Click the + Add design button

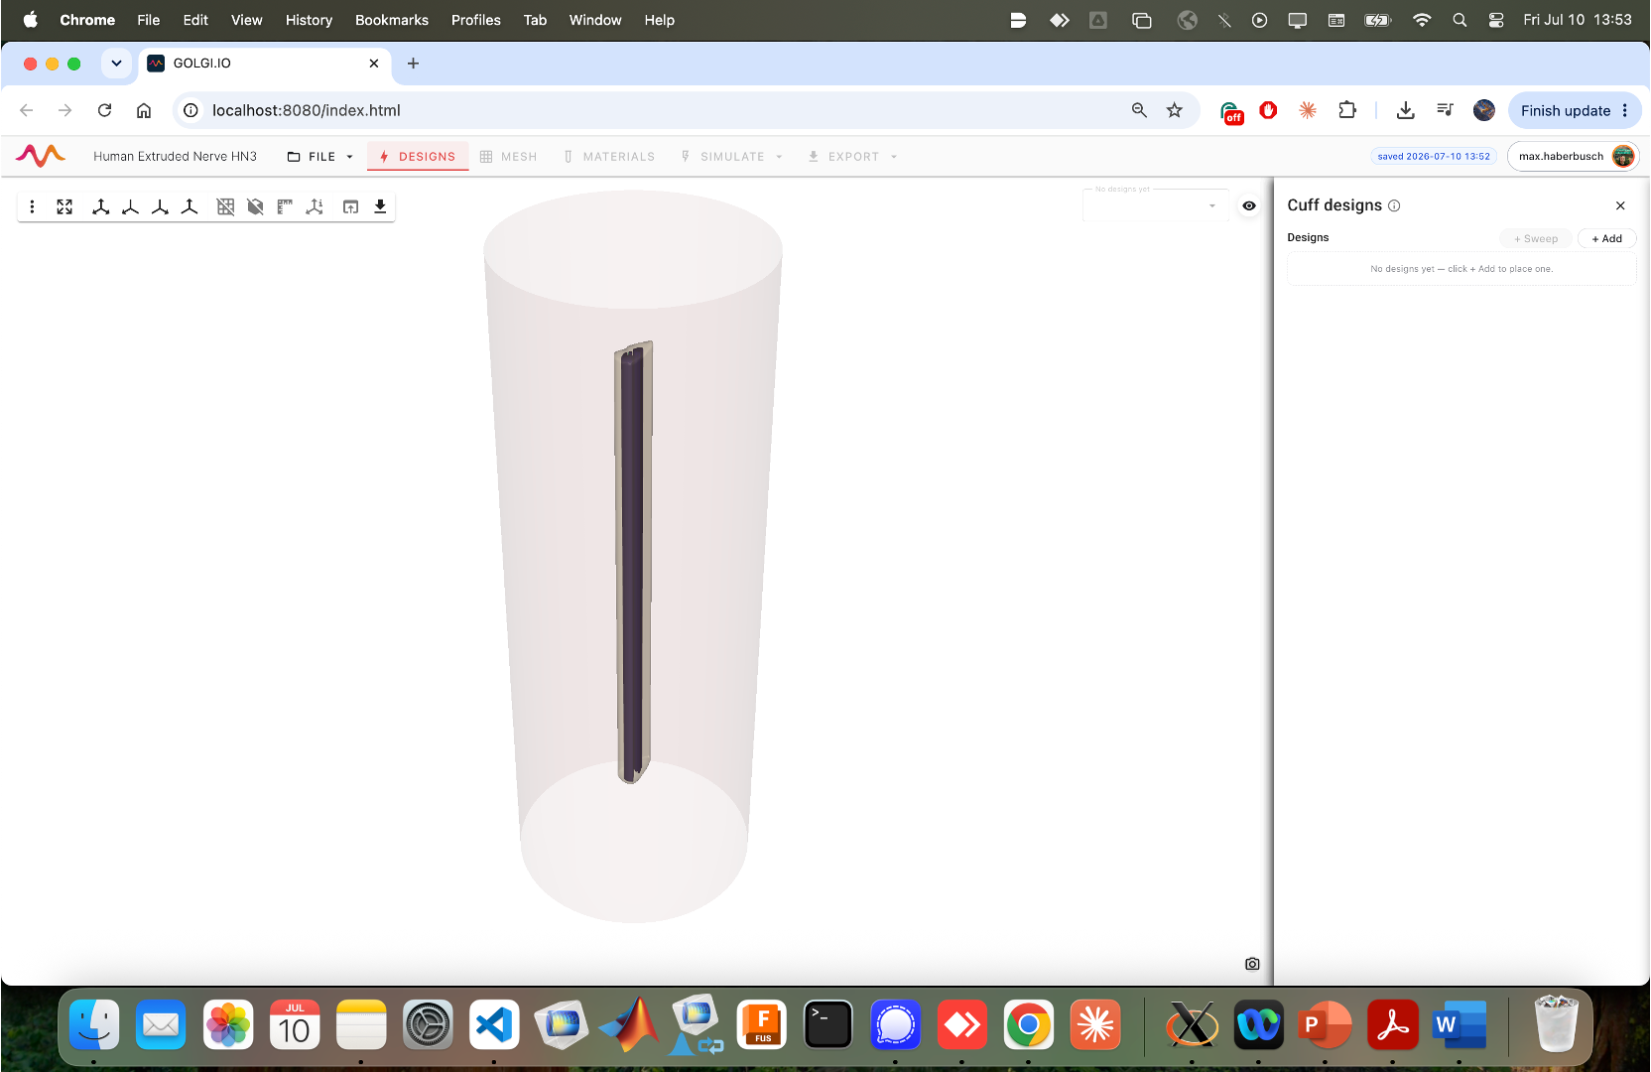click(x=1606, y=238)
